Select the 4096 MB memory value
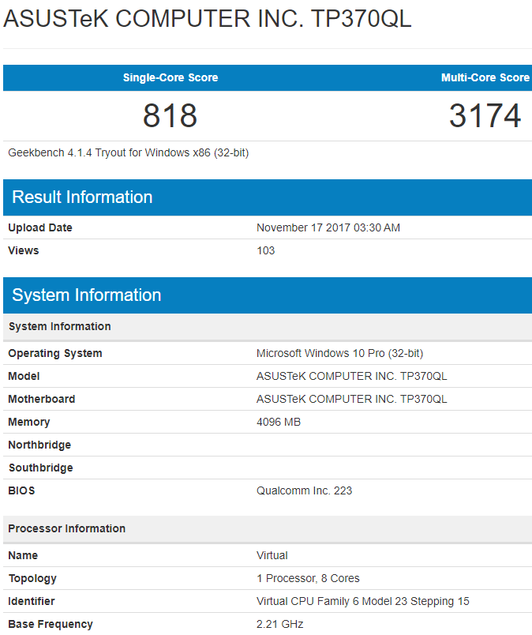This screenshot has height=635, width=532. pos(279,422)
